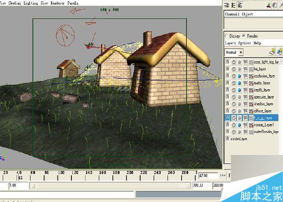
Task: Toggle renderable R flag for matte_layer
Action: (228, 83)
